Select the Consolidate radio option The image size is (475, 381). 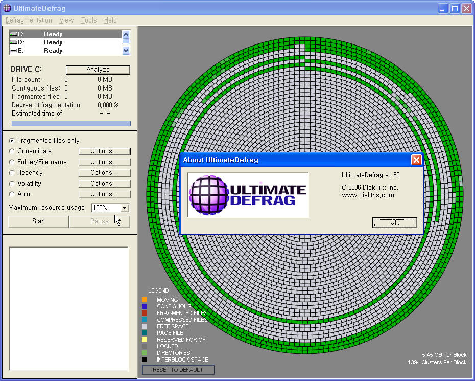pyautogui.click(x=12, y=151)
